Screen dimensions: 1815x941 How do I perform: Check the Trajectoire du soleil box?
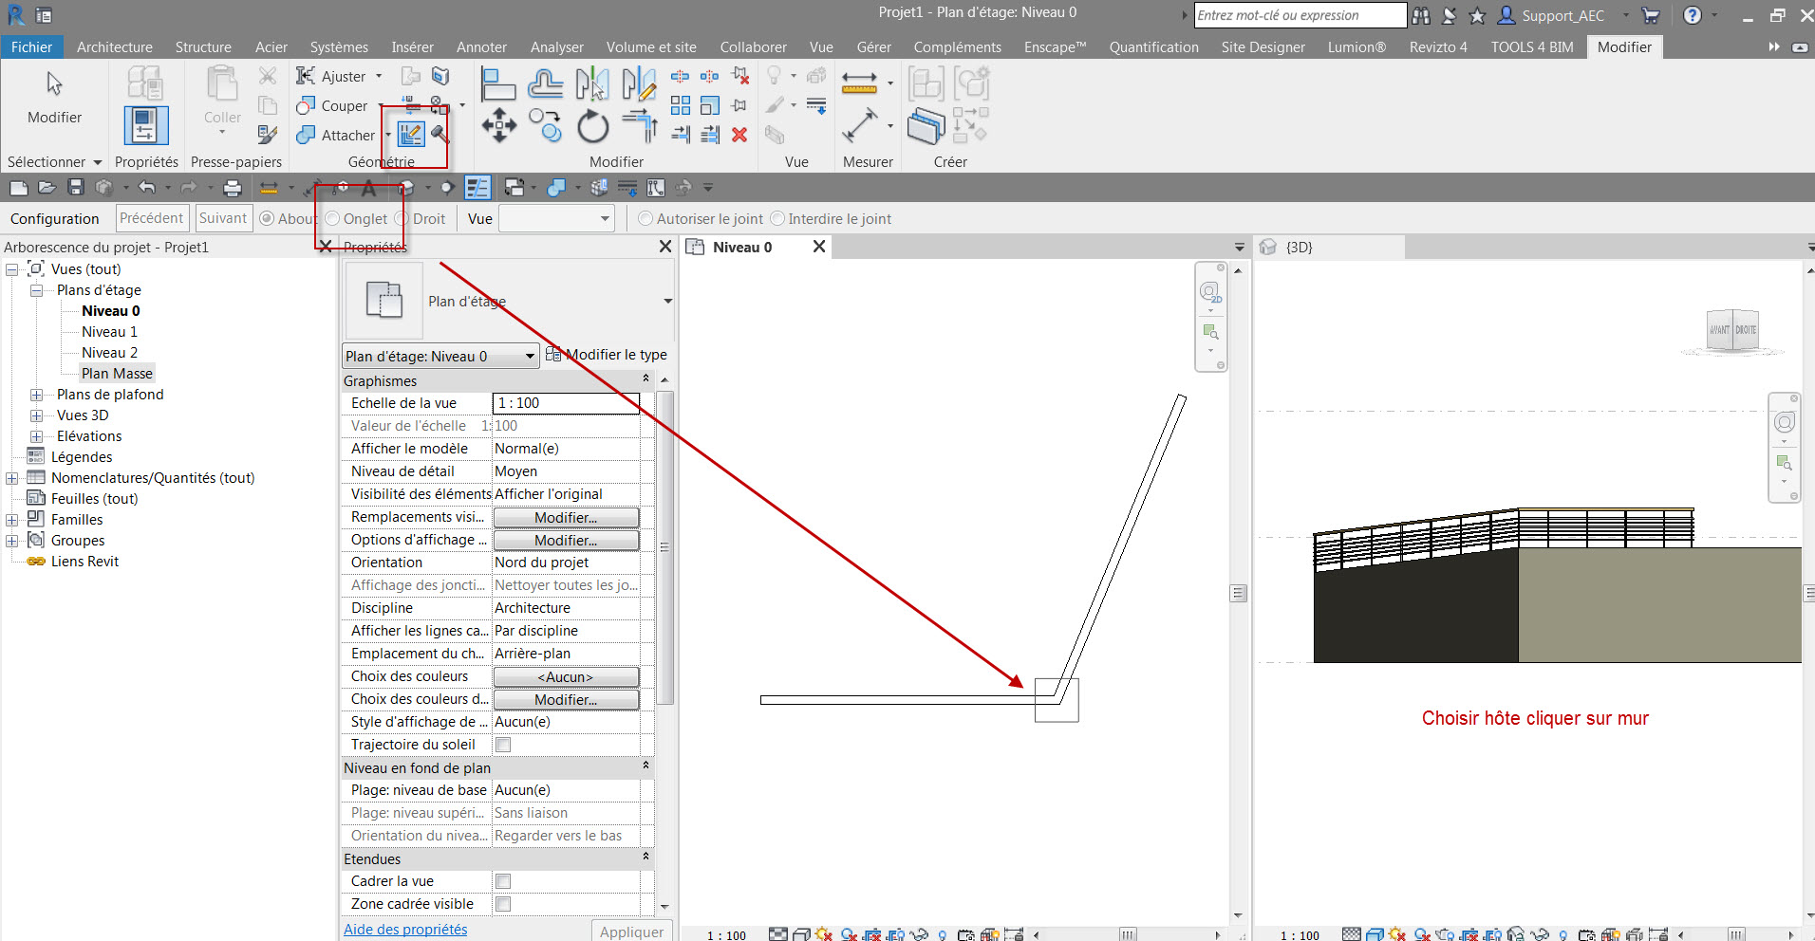(503, 745)
